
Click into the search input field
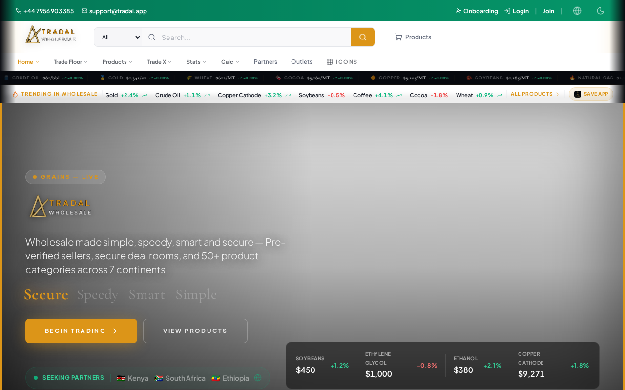pyautogui.click(x=254, y=37)
